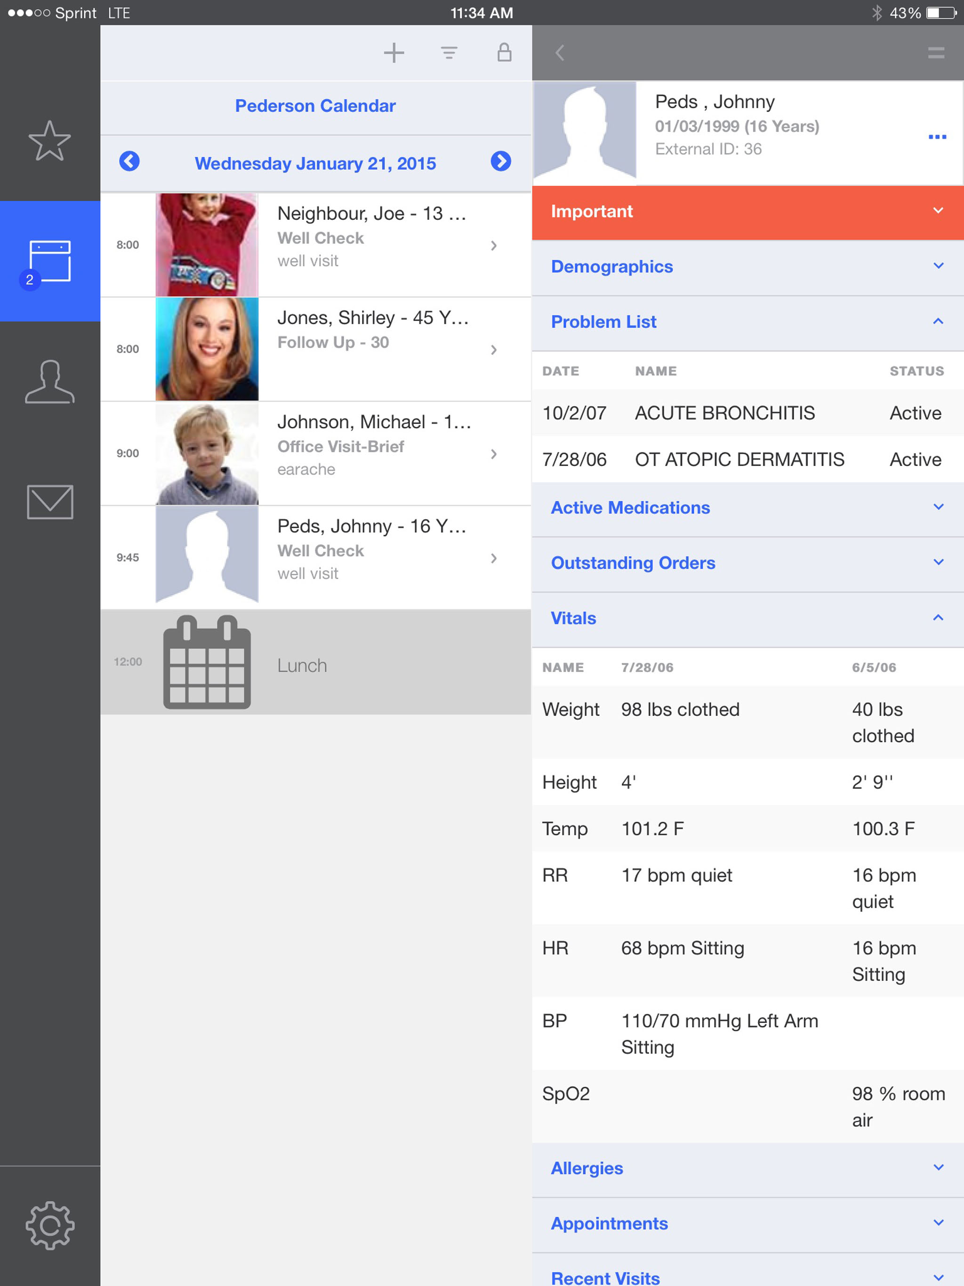Tap the Pederson Calendar title link
964x1286 pixels.
[x=315, y=106]
